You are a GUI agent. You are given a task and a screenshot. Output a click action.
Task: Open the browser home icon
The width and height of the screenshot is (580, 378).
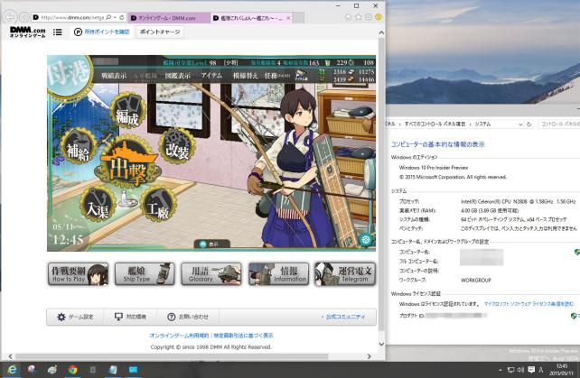[x=348, y=17]
